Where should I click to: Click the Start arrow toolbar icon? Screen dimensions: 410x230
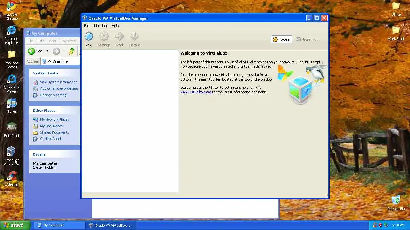click(119, 36)
